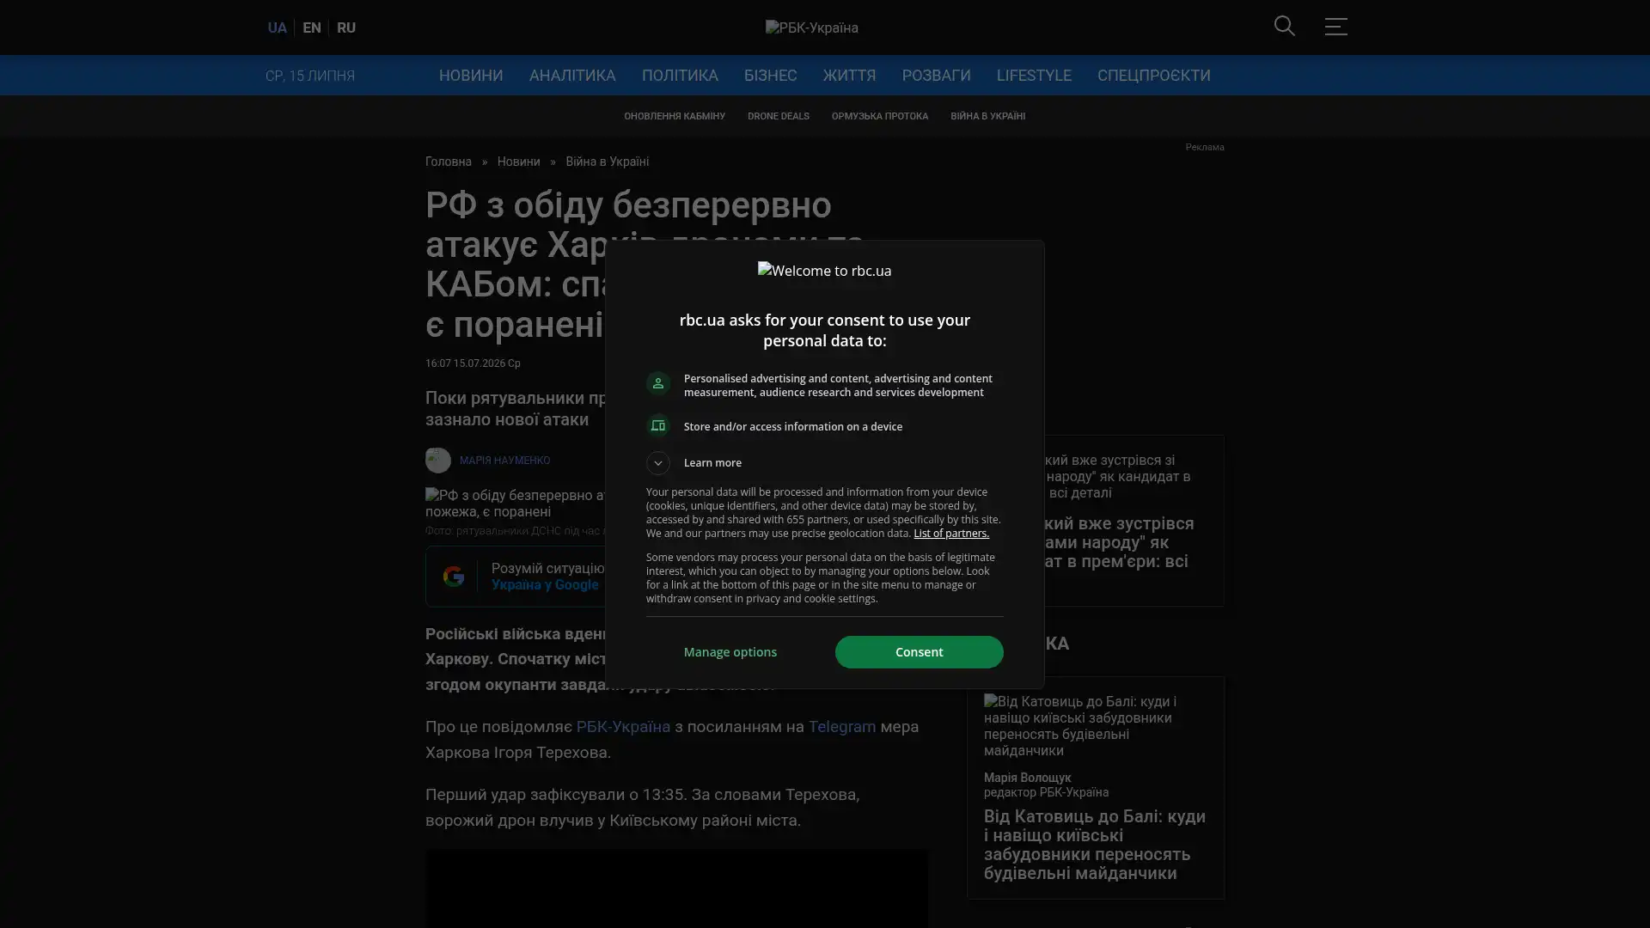Switch site language to EN
Viewport: 1650px width, 928px height.
point(312,27)
